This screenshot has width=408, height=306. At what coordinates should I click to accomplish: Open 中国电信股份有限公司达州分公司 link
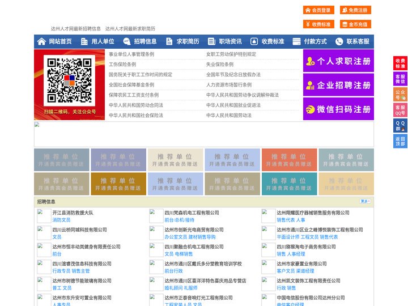point(311,297)
